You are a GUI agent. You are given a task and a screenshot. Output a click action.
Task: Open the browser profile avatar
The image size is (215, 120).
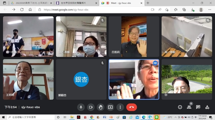point(201,10)
